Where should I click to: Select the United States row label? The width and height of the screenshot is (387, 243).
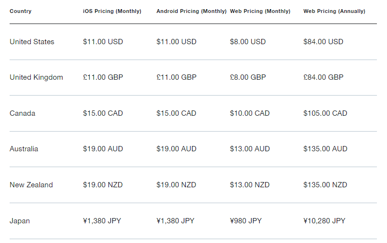pos(32,42)
